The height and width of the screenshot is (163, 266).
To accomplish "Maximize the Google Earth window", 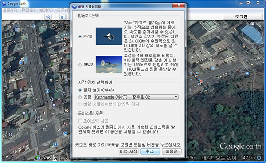I will click(248, 2).
